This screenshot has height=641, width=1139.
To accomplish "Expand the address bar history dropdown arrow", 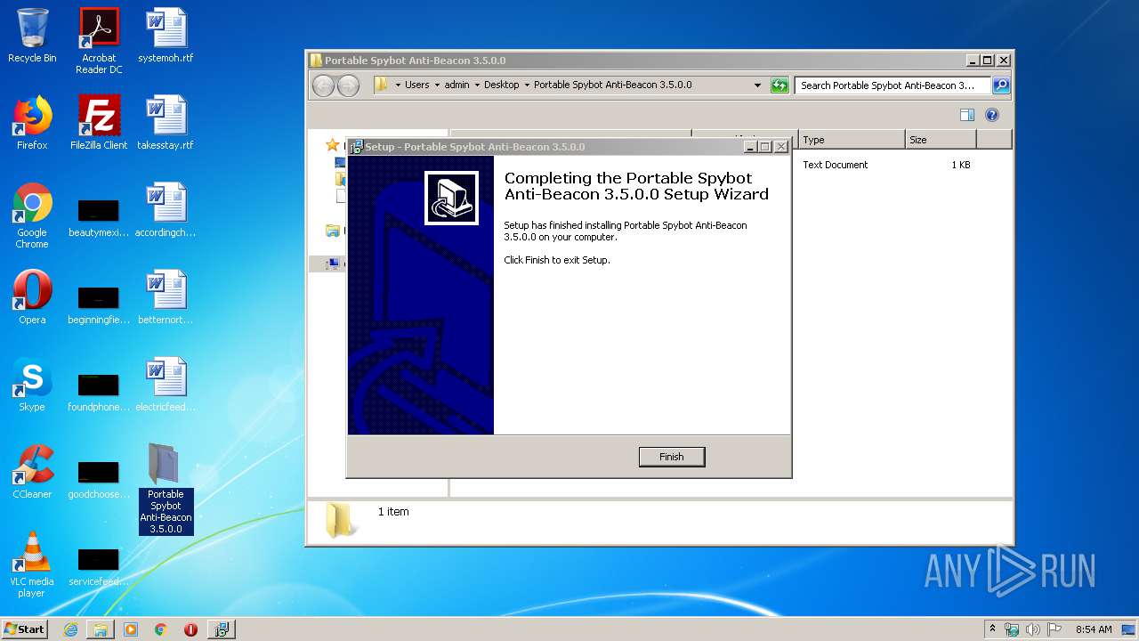I will point(757,85).
